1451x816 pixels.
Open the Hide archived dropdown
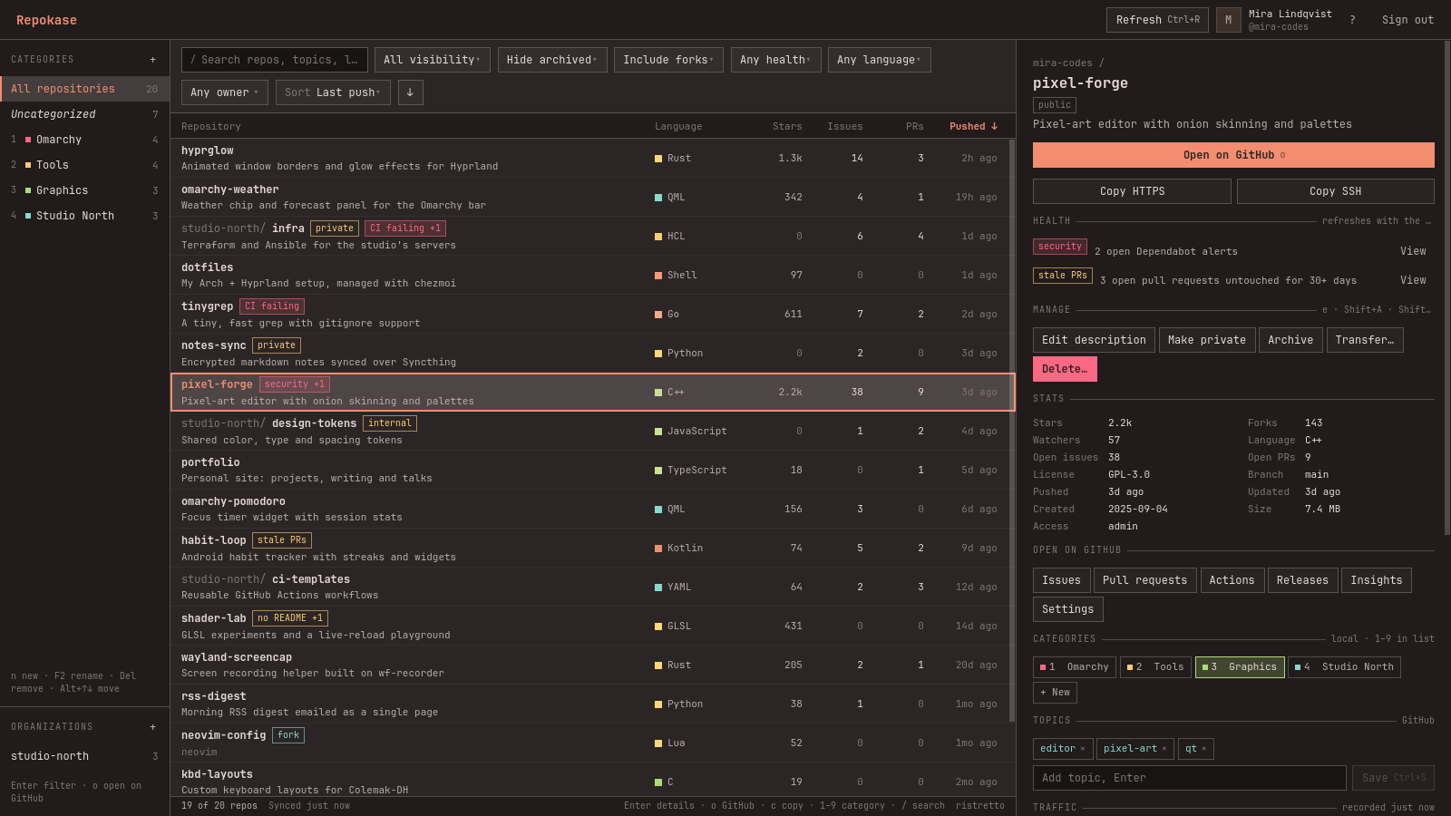click(552, 60)
